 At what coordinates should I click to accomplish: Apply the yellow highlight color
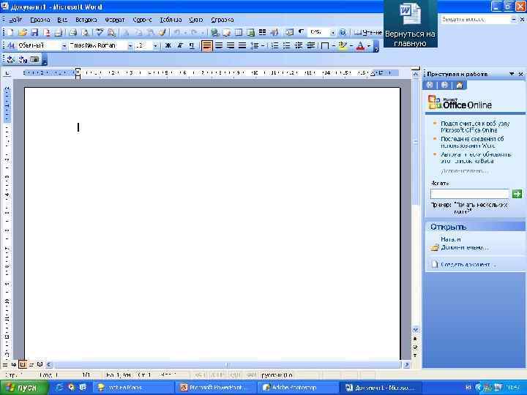click(343, 45)
